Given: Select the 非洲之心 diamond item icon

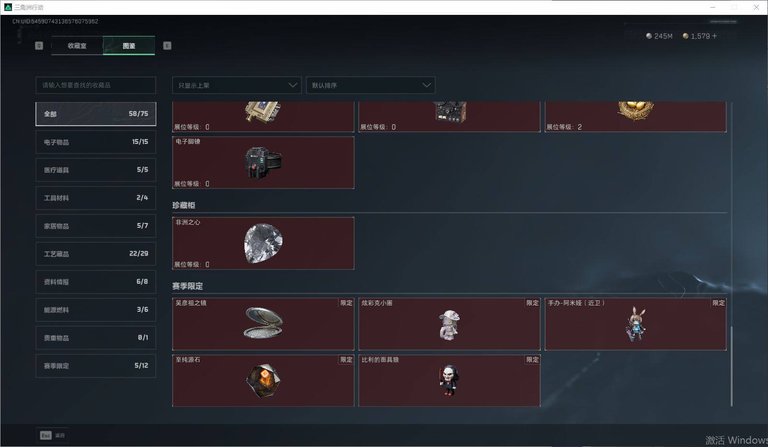Looking at the screenshot, I should click(263, 243).
